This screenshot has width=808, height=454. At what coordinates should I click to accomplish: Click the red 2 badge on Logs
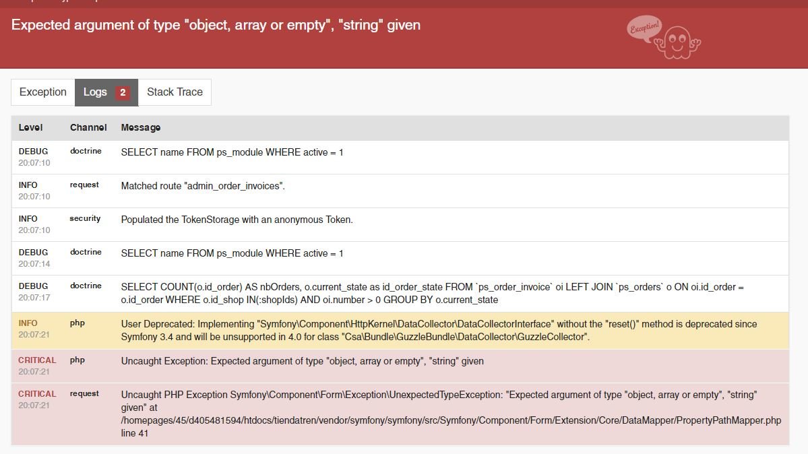[x=123, y=92]
